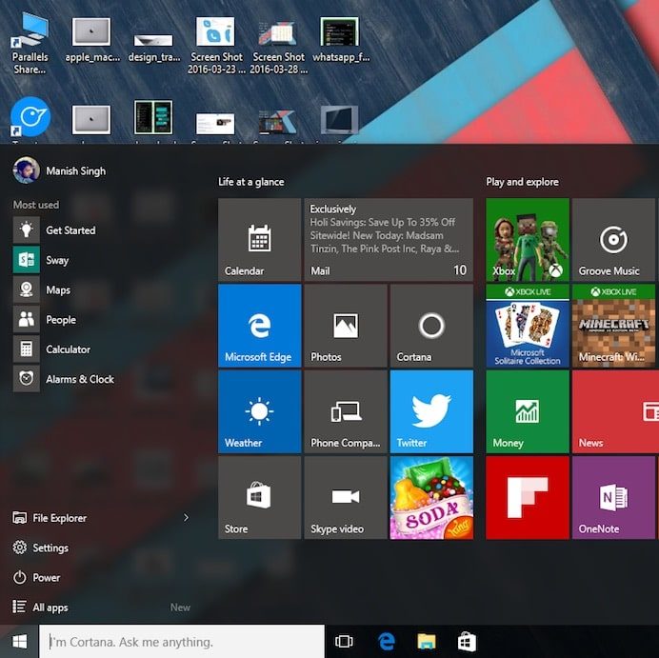The height and width of the screenshot is (658, 659).
Task: Launch the Candy Crush Soda tile
Action: click(430, 497)
